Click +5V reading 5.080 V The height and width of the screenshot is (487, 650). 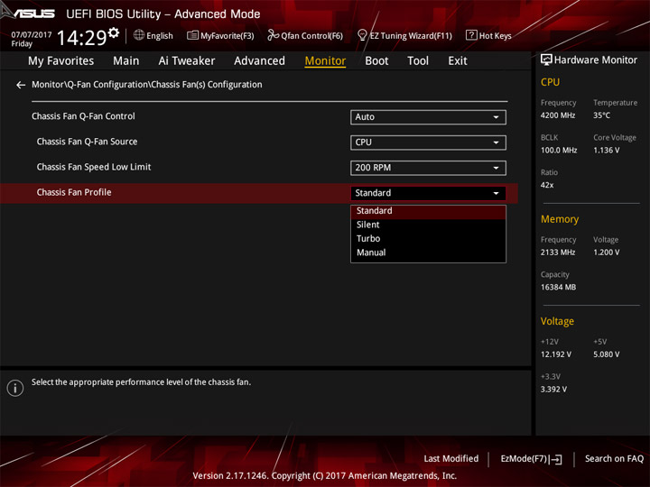606,354
